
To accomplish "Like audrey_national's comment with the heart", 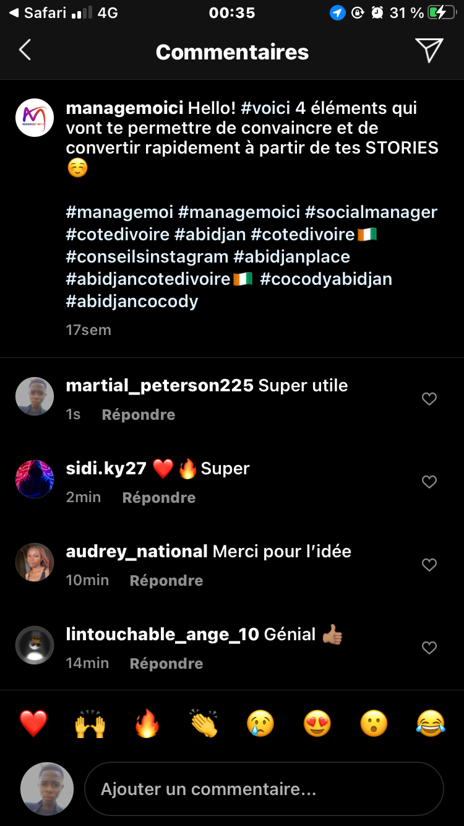I will pos(429,565).
